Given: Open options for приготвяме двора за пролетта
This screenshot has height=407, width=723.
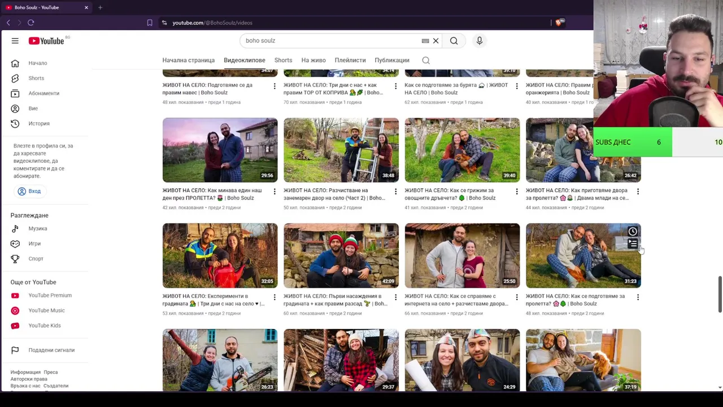Looking at the screenshot, I should [x=638, y=192].
